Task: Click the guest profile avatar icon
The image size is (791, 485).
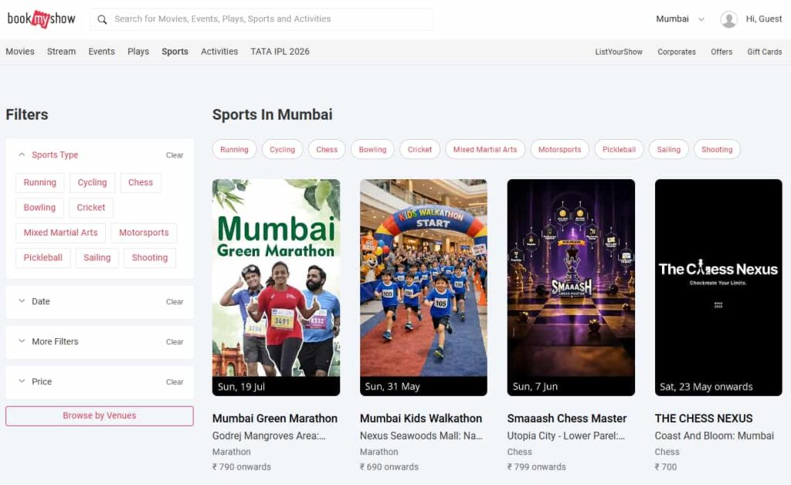Action: coord(728,19)
